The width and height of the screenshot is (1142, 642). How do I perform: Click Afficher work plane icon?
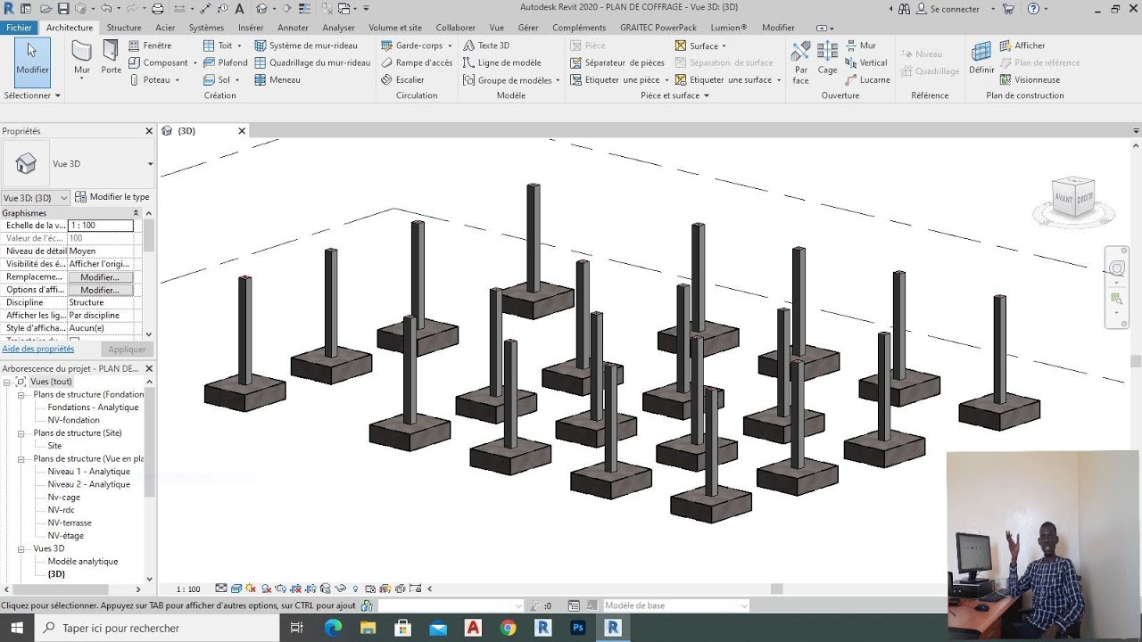tap(1022, 45)
